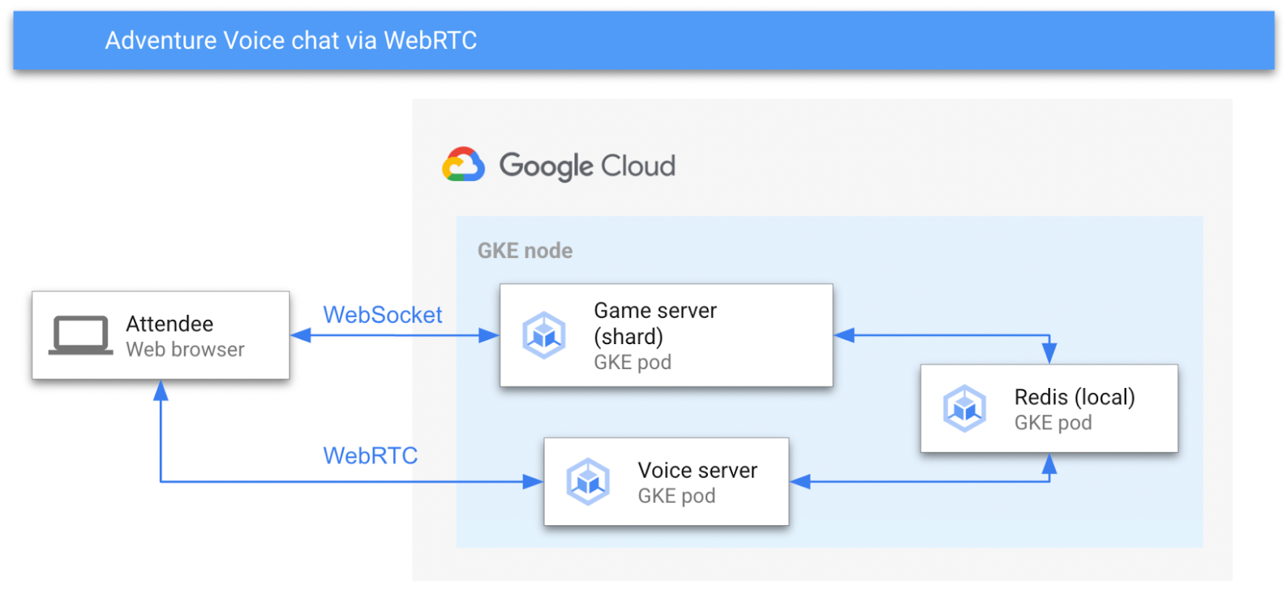
Task: Click 'GKE pod' under Game server
Action: 632,362
